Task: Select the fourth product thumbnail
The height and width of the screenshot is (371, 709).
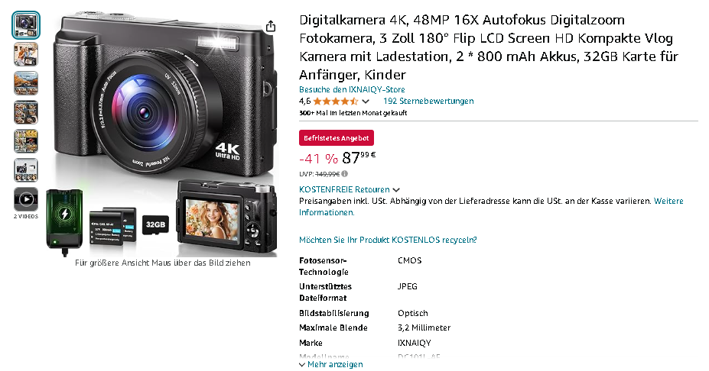Action: coord(26,112)
